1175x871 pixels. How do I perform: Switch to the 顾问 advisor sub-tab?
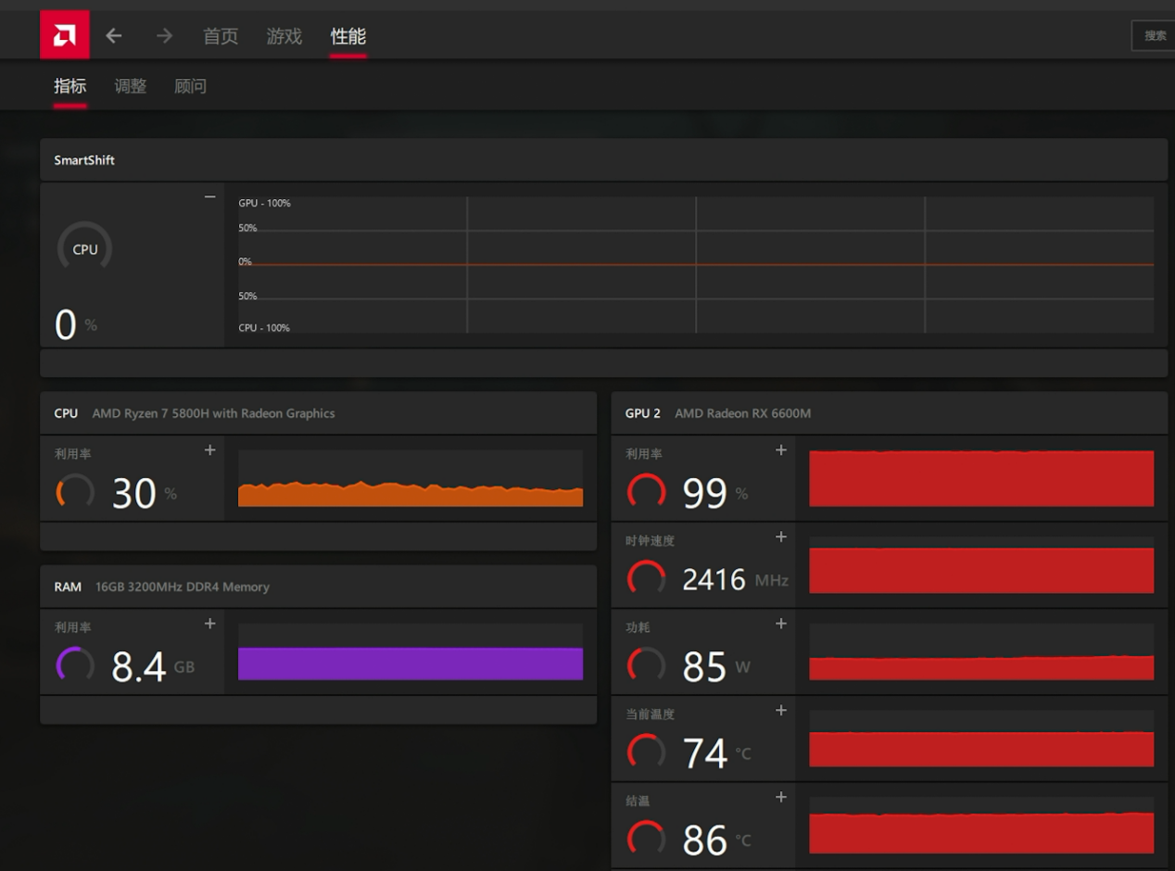point(190,86)
